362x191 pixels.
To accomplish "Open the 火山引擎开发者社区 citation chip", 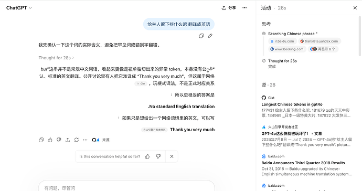I will [x=154, y=130].
